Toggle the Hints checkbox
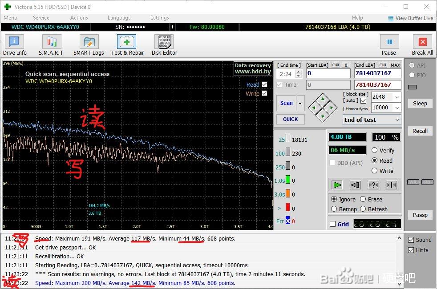This screenshot has height=289, width=437. 411,250
